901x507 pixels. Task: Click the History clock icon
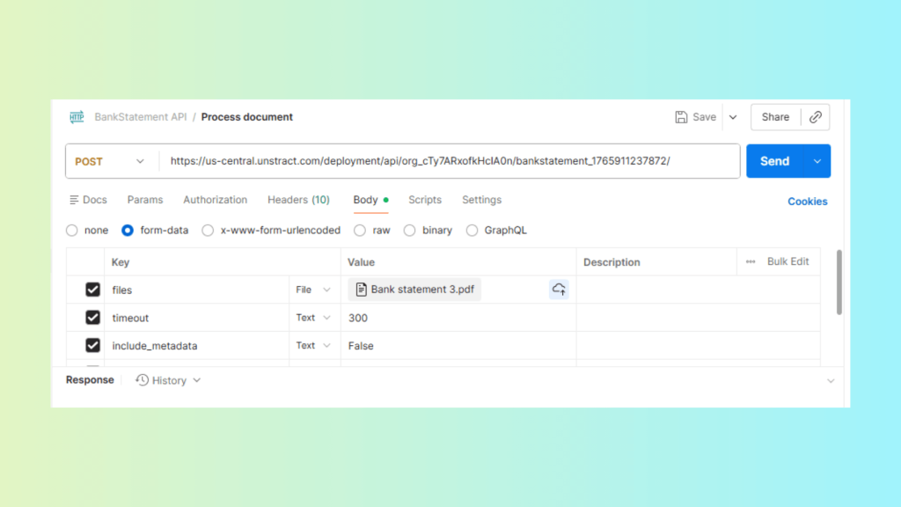[x=142, y=380]
